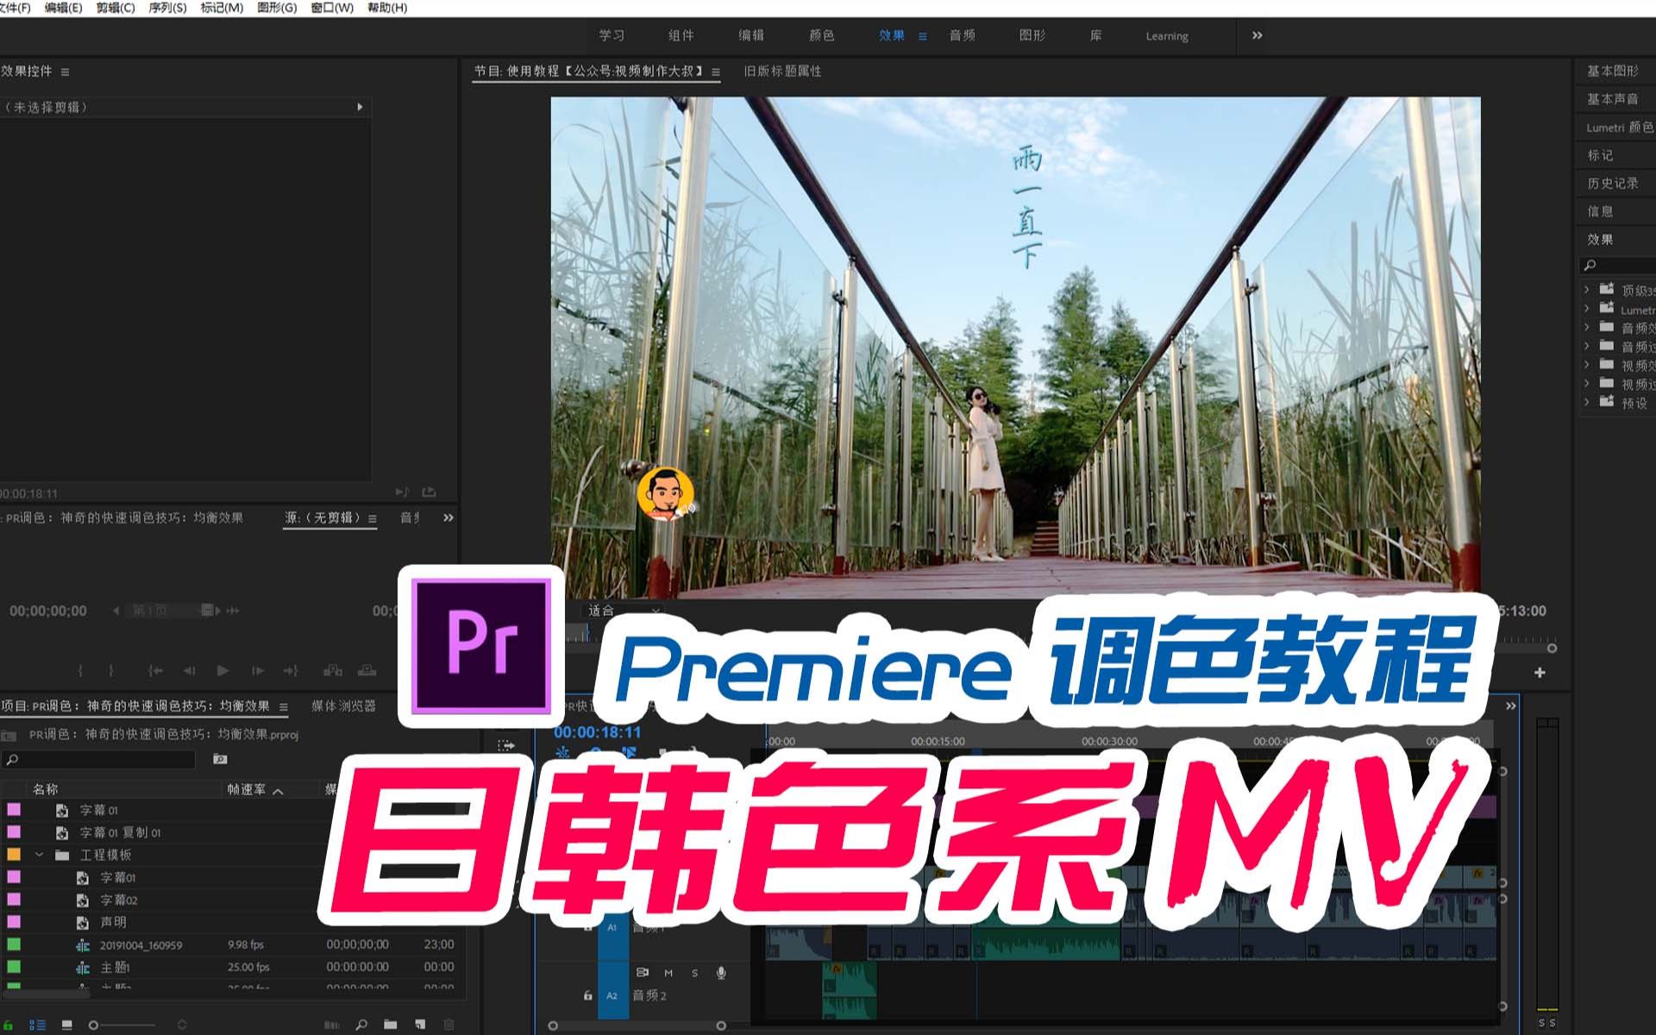Image resolution: width=1656 pixels, height=1035 pixels.
Task: Create a new bin with the folder icon
Action: click(391, 1025)
